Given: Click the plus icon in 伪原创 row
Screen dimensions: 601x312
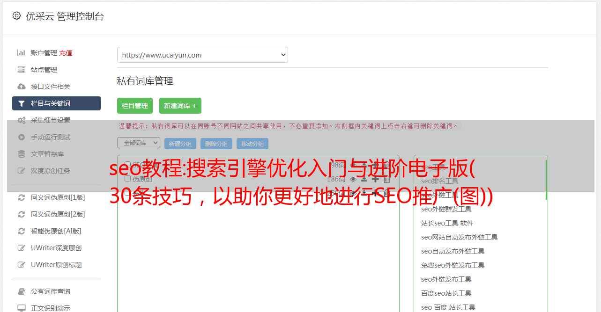Looking at the screenshot, I should click(x=375, y=179).
